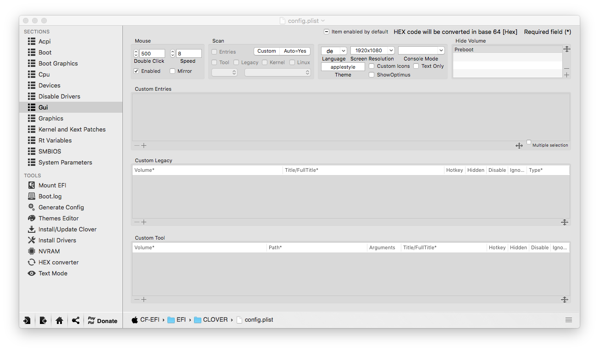
Task: Click the home icon in bottom bar
Action: click(59, 320)
